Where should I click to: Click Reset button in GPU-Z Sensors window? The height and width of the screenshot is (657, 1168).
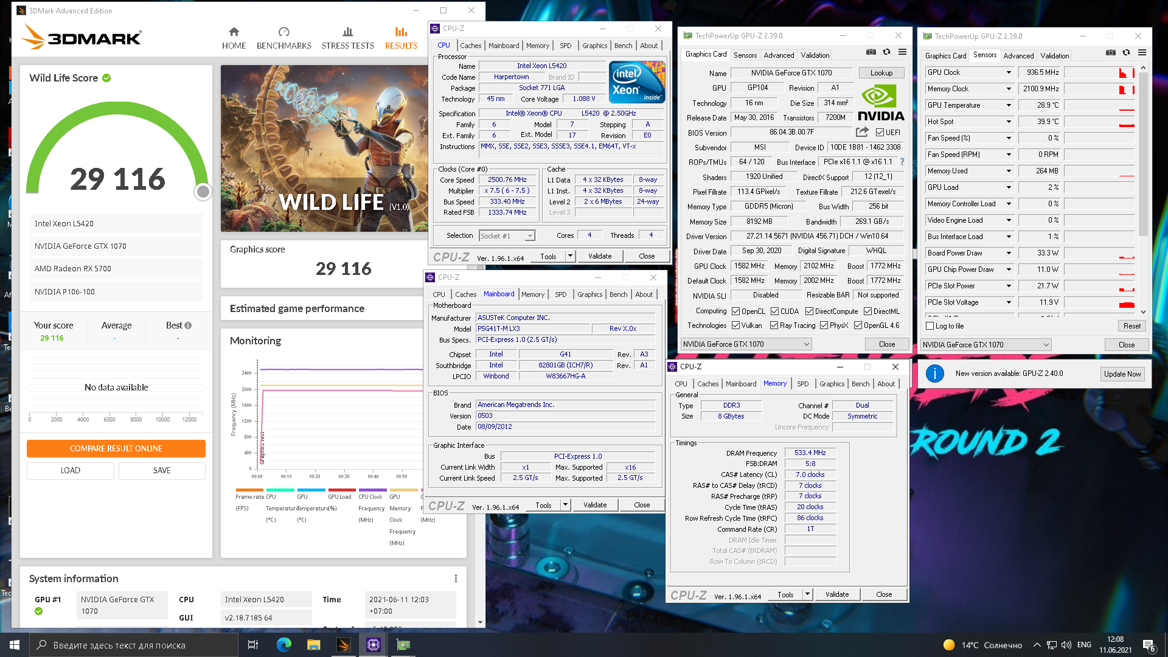coord(1132,326)
